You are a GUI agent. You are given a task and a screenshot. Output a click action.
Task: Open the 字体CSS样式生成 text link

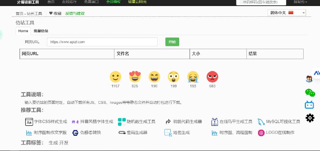coord(50,122)
